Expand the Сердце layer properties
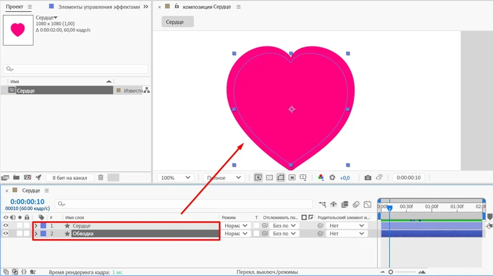 tap(35, 226)
